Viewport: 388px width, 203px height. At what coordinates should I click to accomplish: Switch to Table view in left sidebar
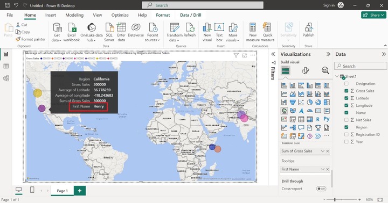click(6, 66)
